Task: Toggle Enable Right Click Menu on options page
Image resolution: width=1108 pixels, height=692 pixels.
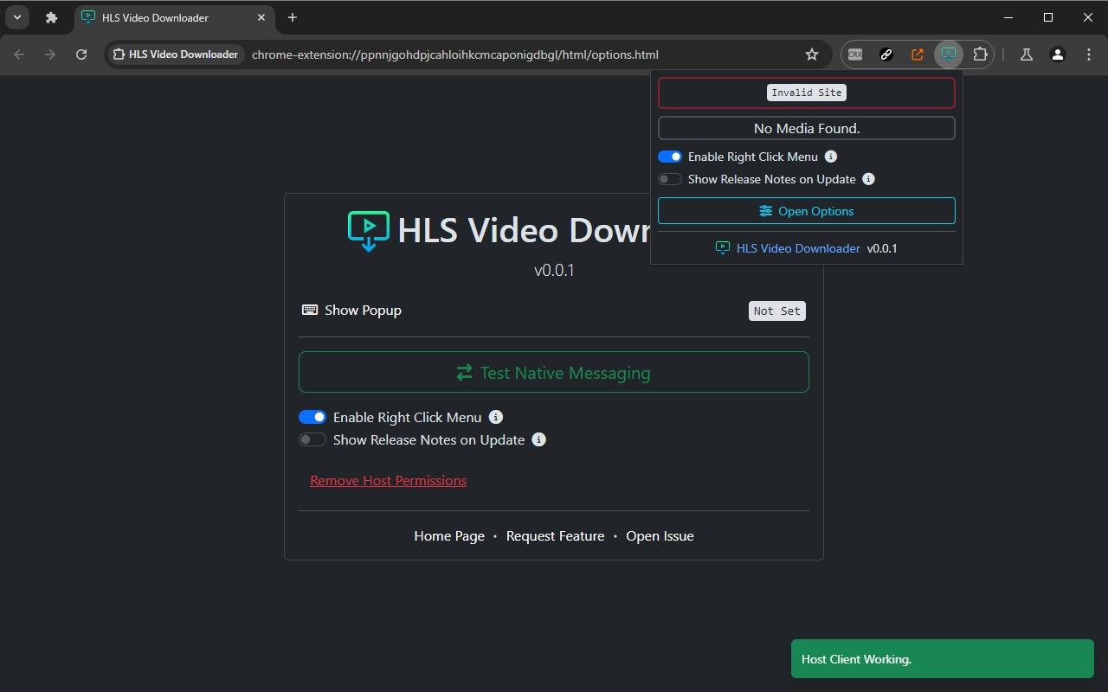Action: point(312,417)
